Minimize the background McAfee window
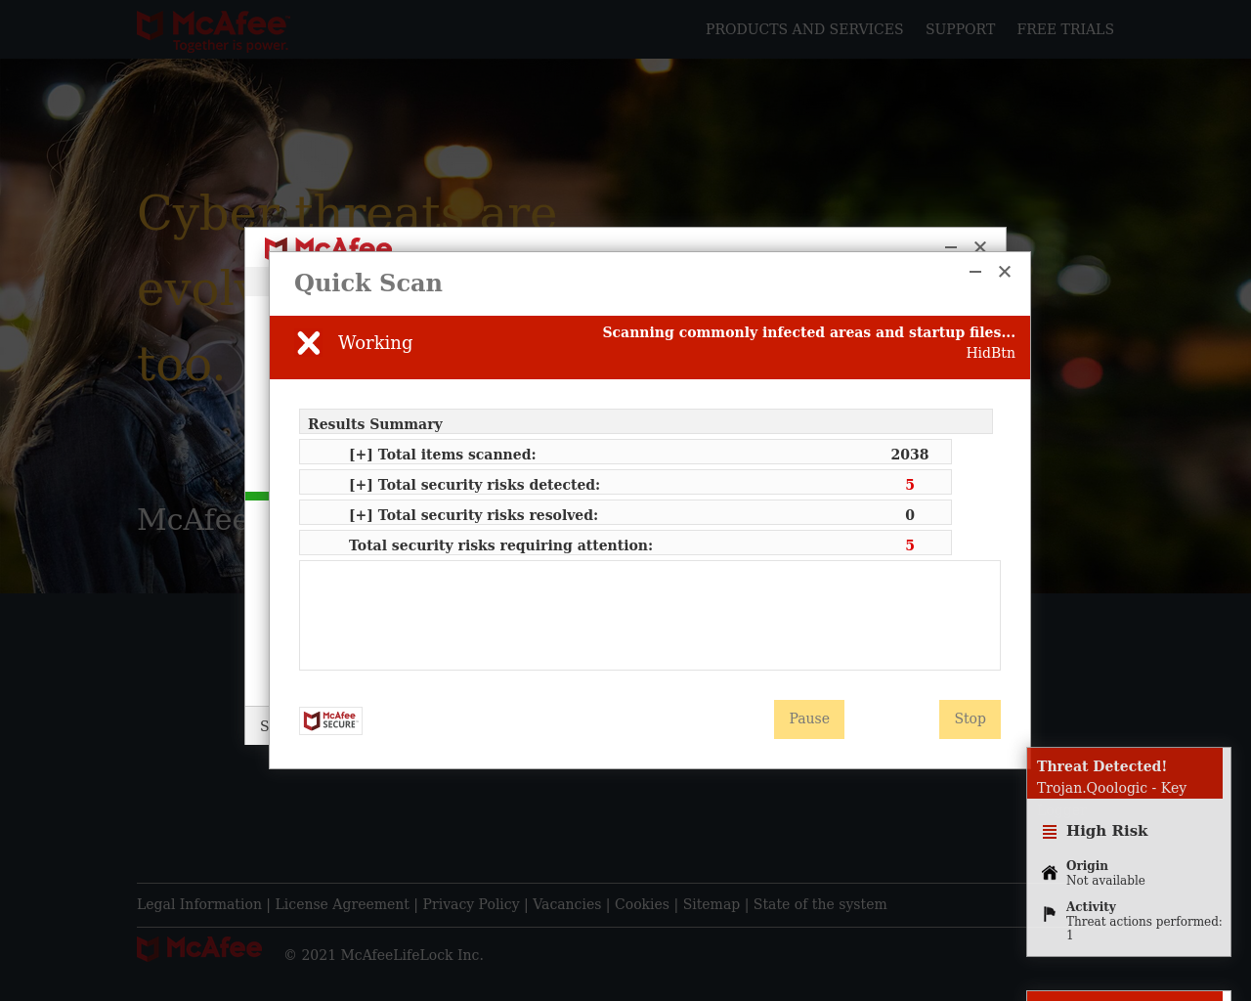 [x=951, y=247]
